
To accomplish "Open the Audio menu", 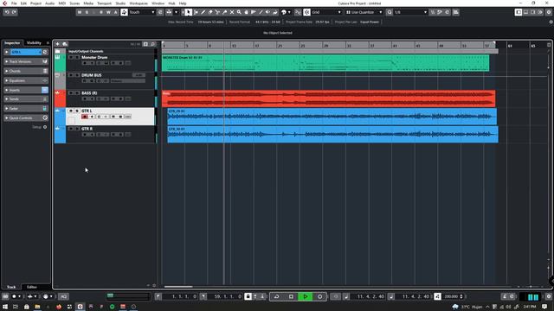I will [x=50, y=3].
